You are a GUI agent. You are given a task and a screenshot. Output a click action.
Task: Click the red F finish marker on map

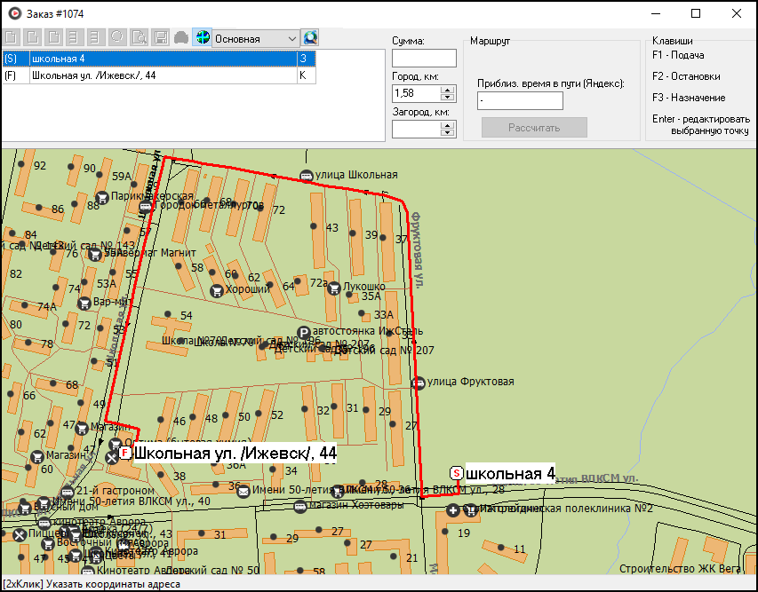pyautogui.click(x=125, y=453)
